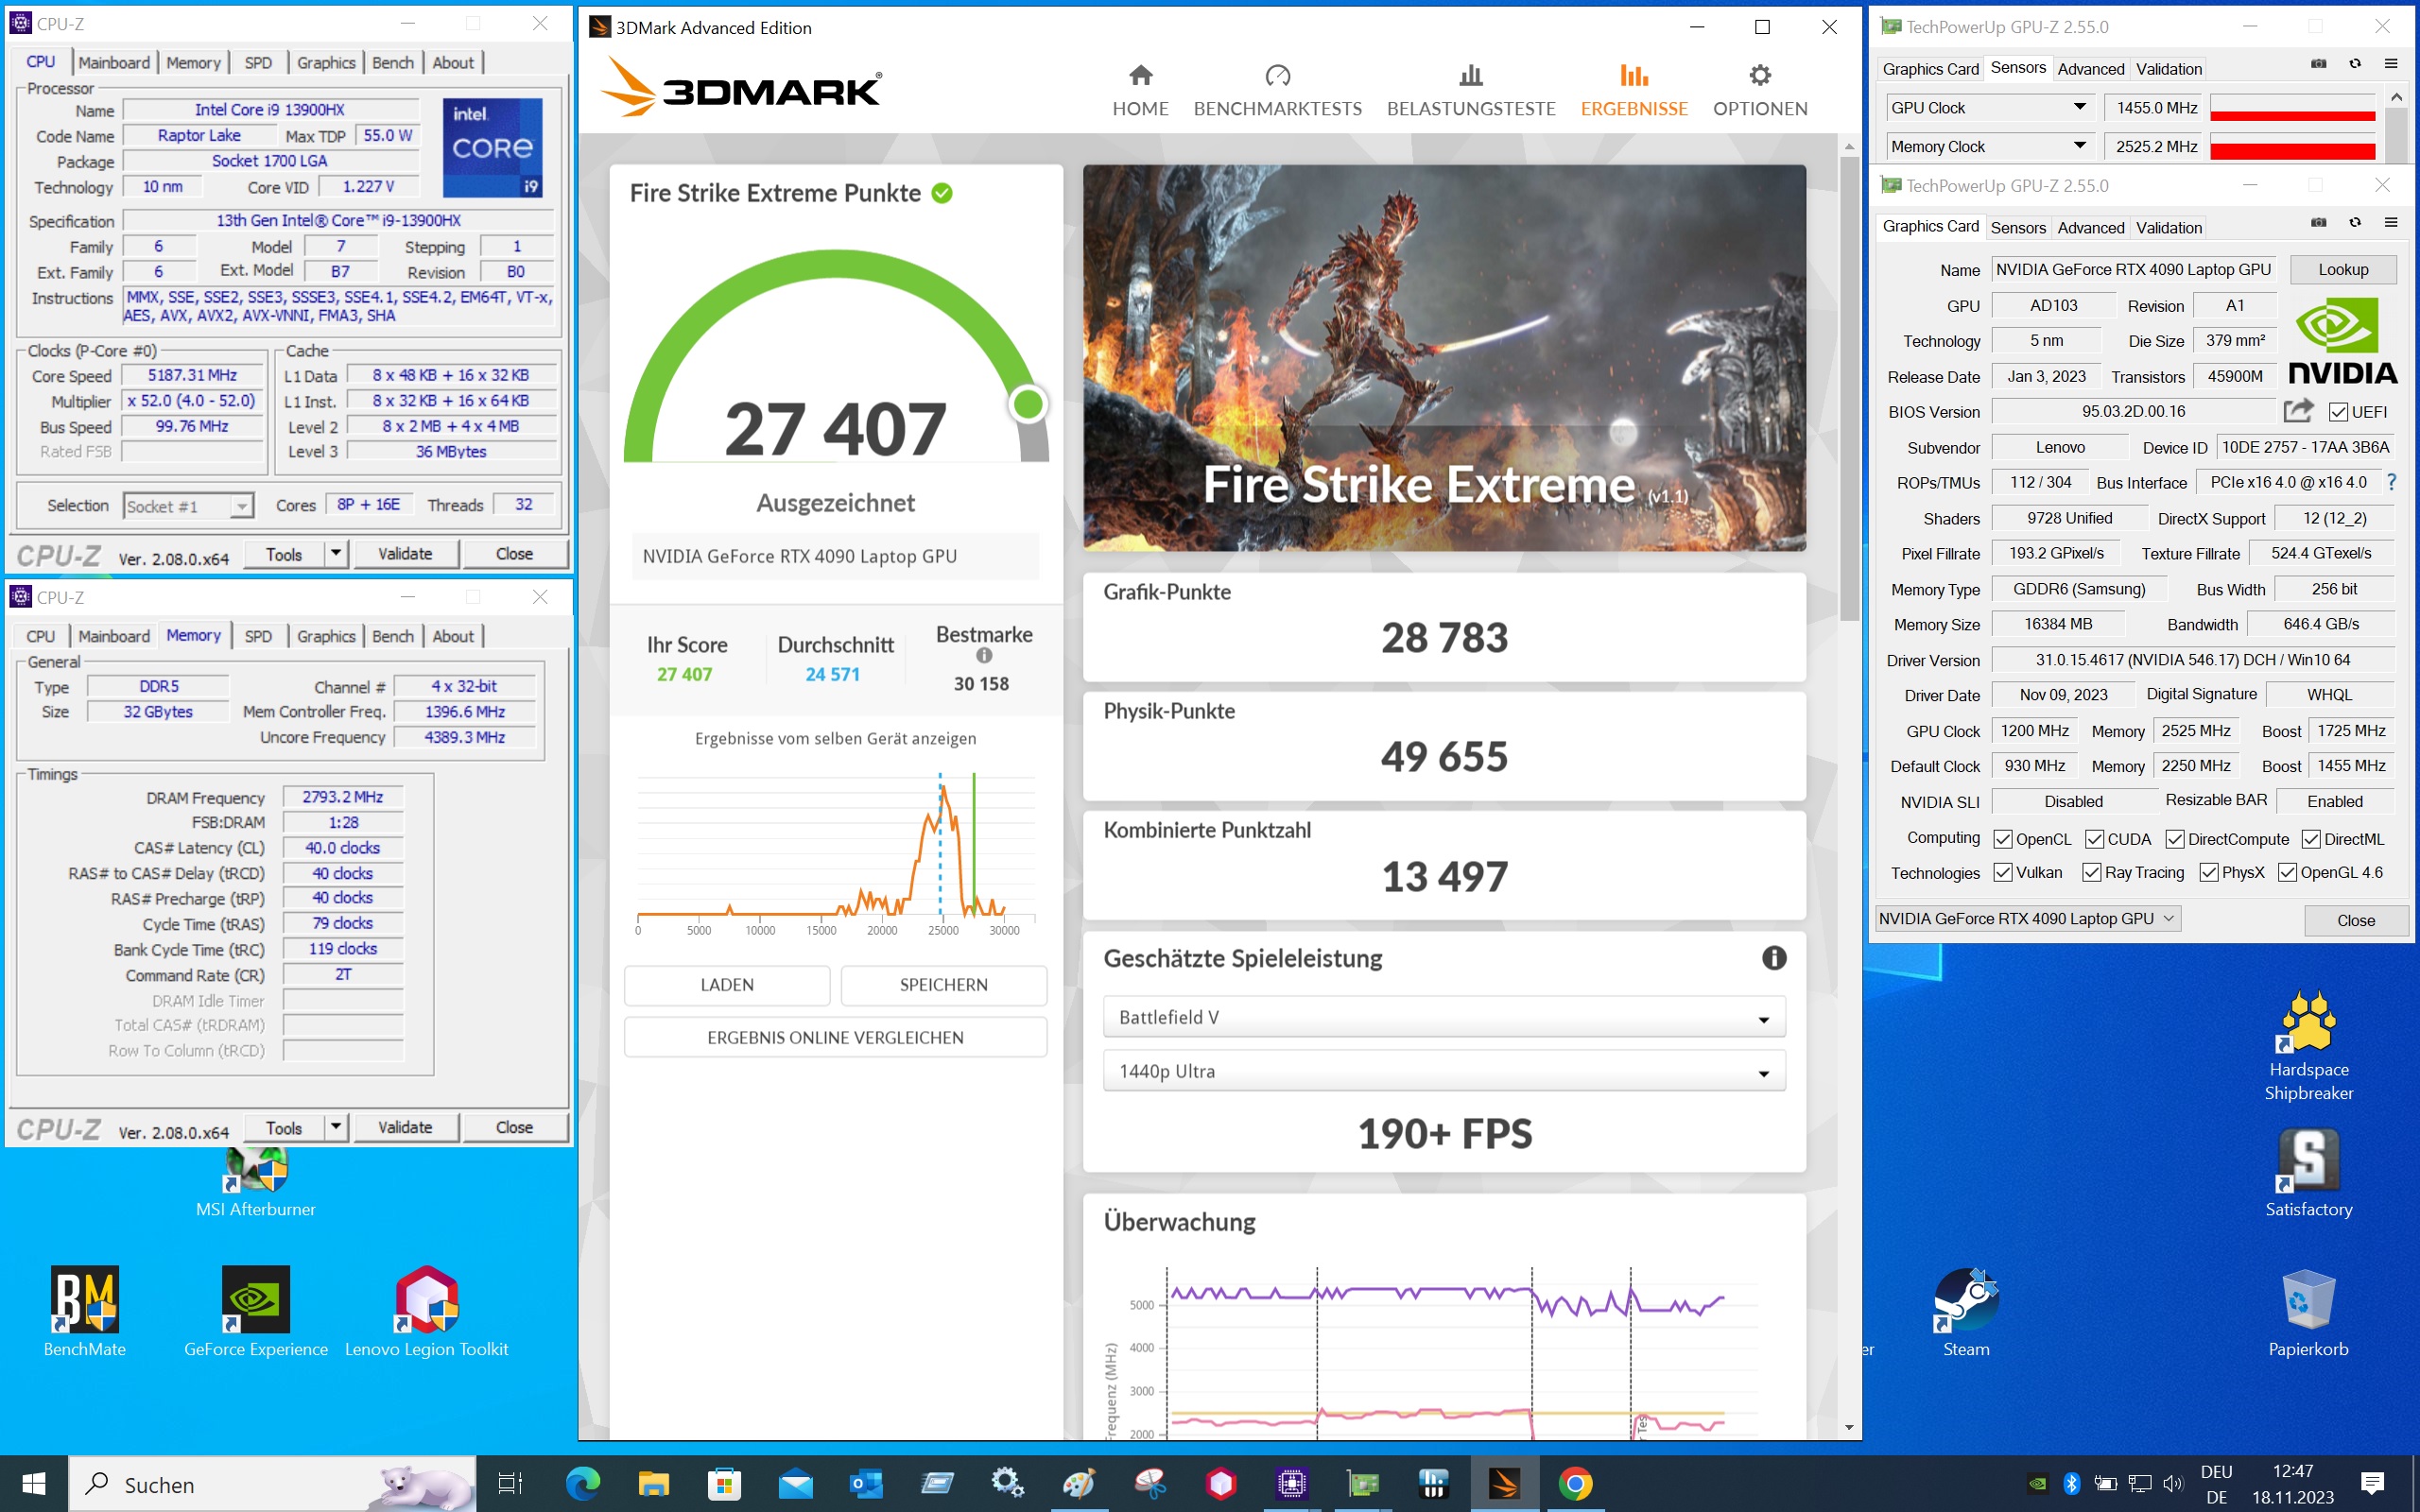The width and height of the screenshot is (2420, 1512).
Task: Click SPEICHERN button
Action: click(943, 985)
